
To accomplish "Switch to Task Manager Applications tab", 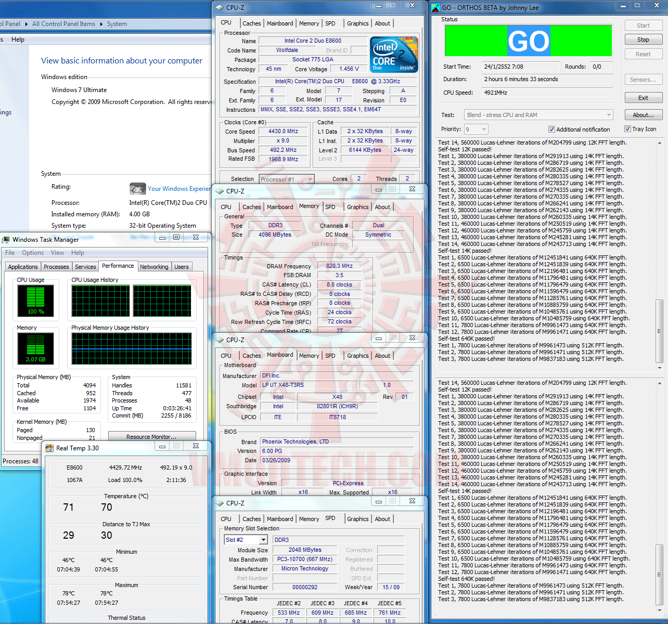I will pos(23,267).
